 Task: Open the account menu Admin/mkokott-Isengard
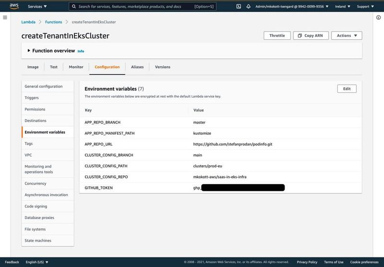292,6
